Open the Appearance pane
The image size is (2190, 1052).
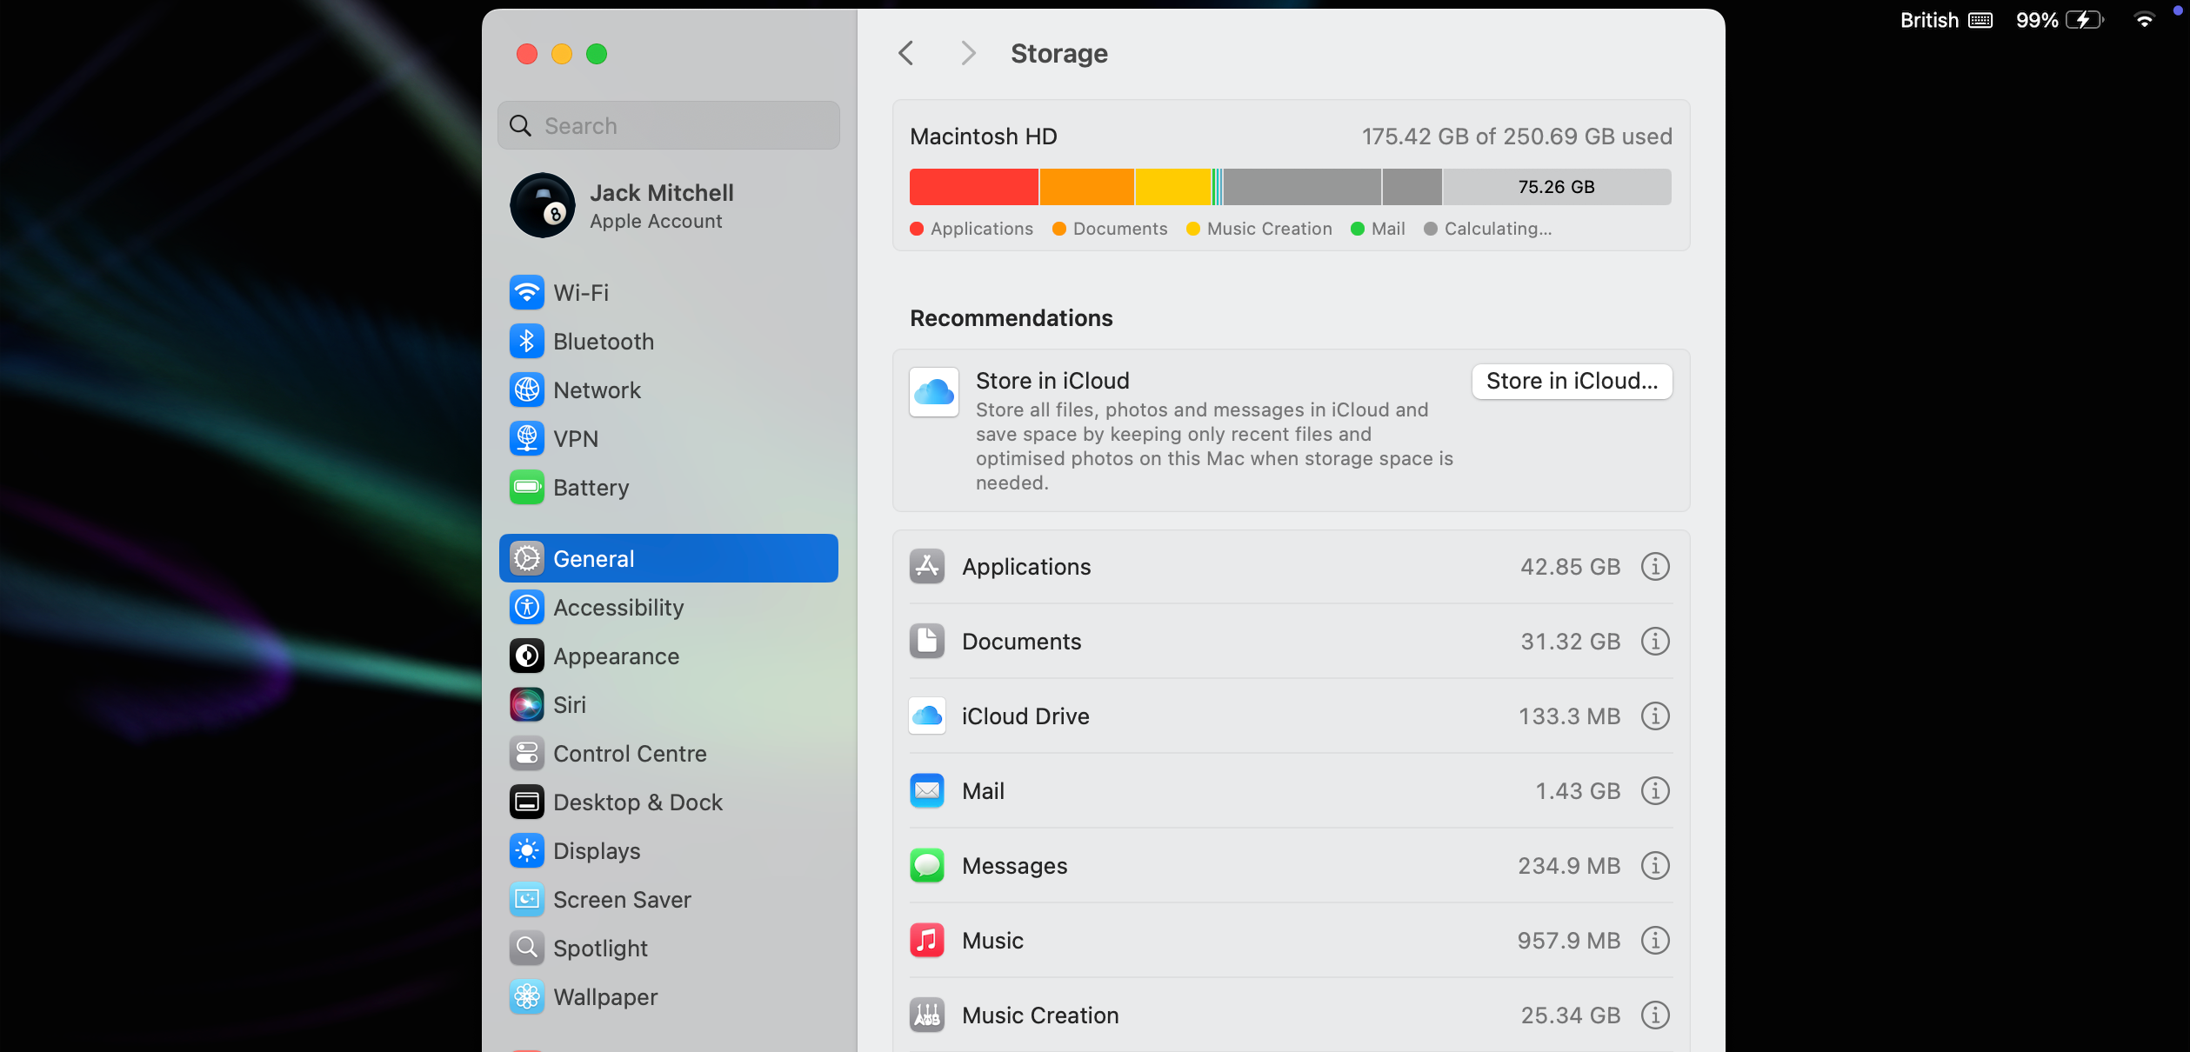tap(668, 656)
